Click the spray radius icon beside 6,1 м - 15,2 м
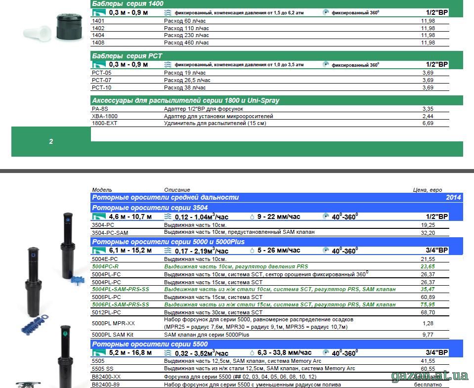The height and width of the screenshot is (388, 474). [x=99, y=251]
